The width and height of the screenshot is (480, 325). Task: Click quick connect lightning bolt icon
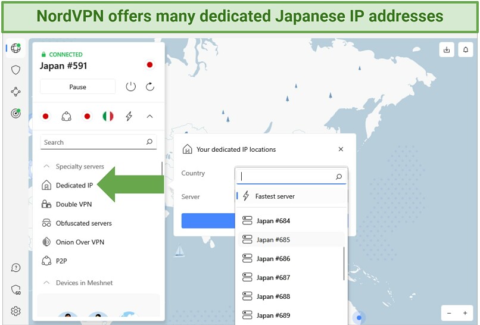129,116
